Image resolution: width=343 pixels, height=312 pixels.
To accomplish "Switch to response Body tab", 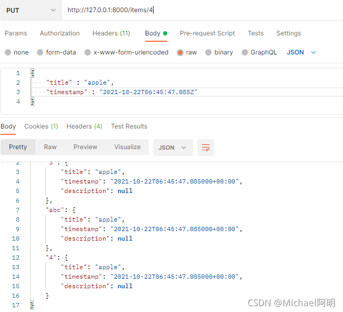I will tap(8, 126).
